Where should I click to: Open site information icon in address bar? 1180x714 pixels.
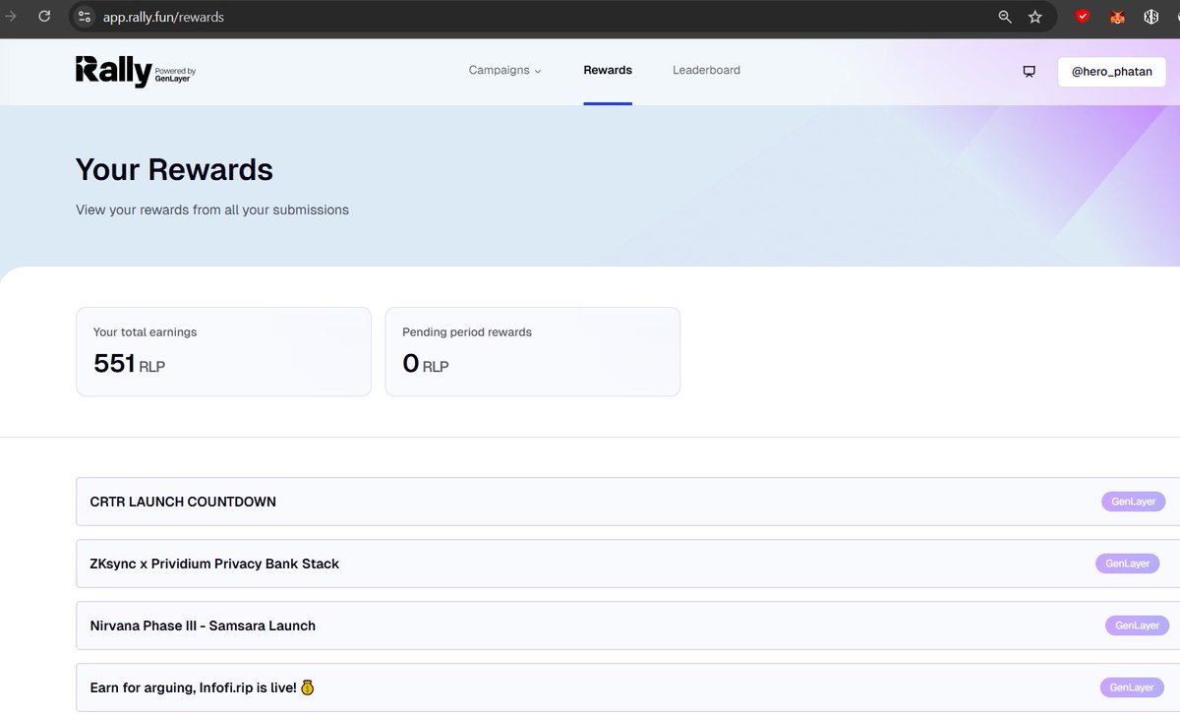point(85,17)
